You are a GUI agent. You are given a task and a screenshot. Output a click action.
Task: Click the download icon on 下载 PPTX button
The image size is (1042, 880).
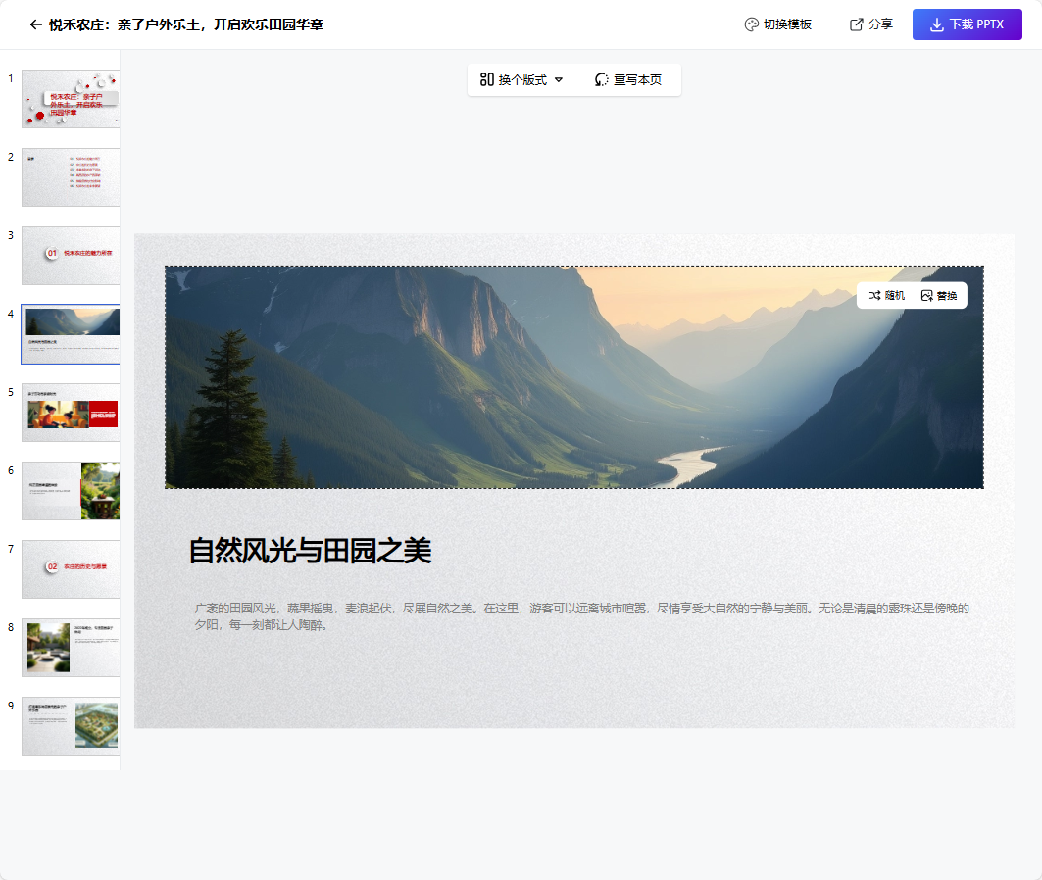click(x=939, y=24)
